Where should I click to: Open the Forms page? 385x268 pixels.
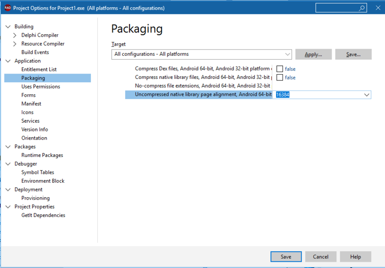coord(28,95)
